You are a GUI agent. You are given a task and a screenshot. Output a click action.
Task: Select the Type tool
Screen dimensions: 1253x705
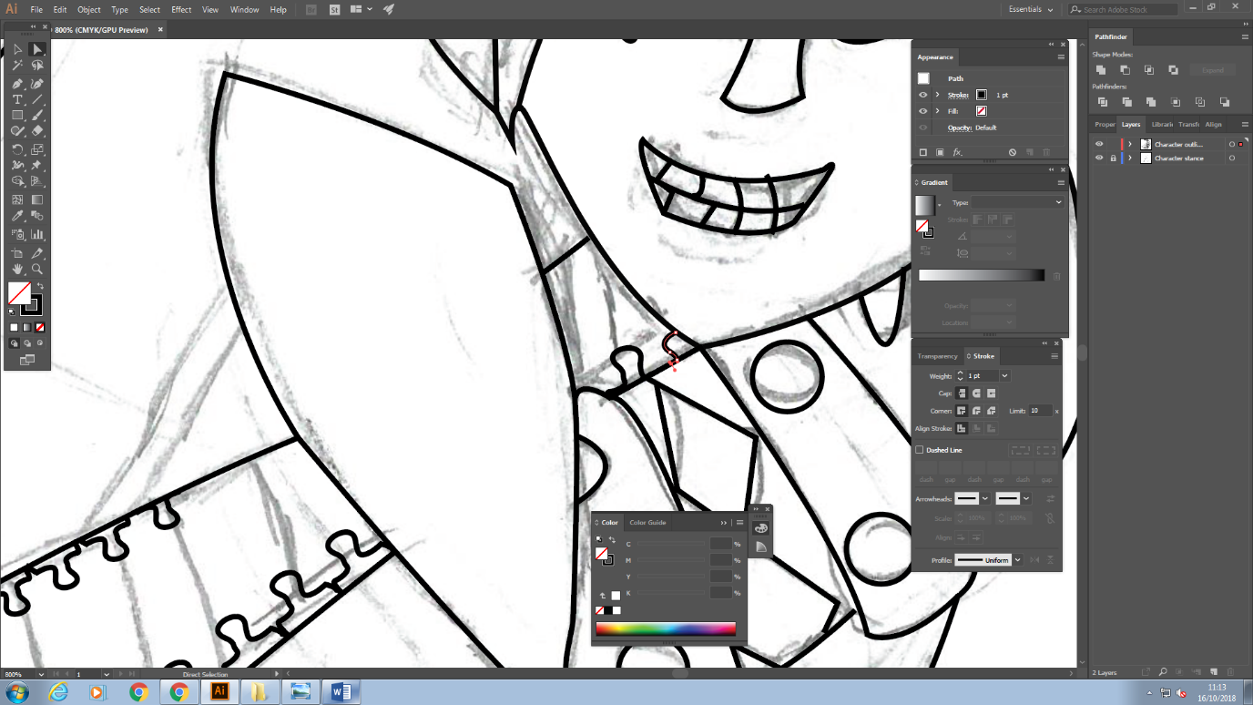coord(17,99)
